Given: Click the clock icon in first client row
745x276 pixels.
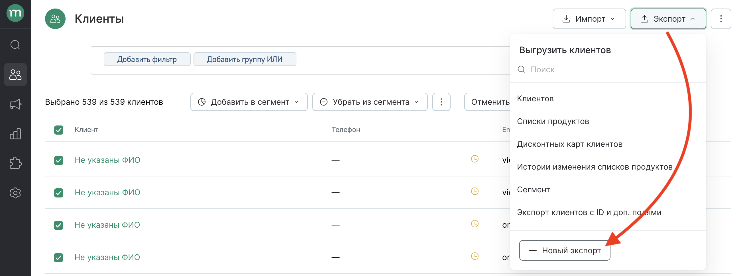Looking at the screenshot, I should [475, 159].
